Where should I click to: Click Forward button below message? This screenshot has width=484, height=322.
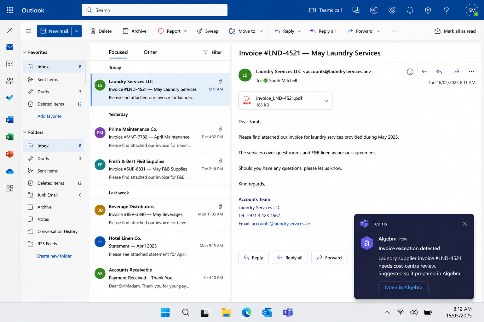[329, 258]
